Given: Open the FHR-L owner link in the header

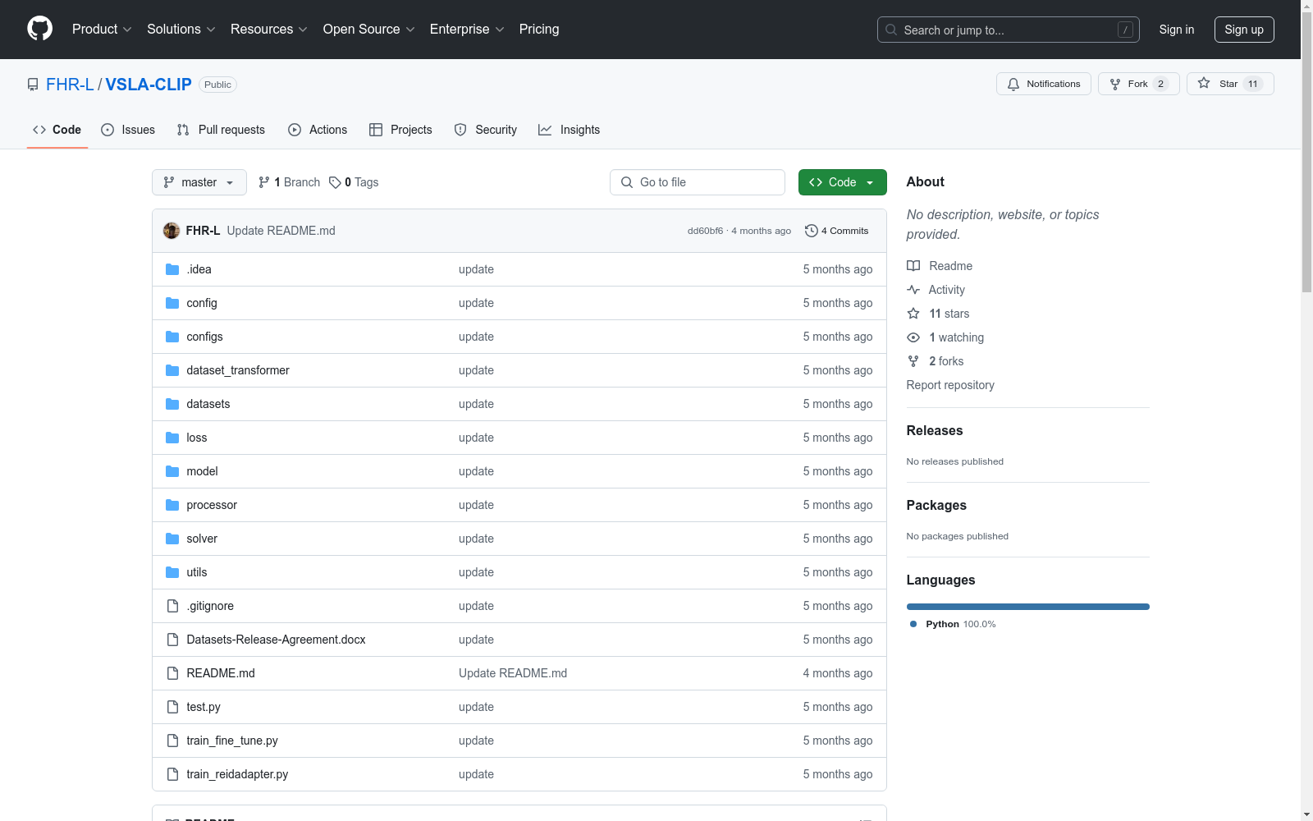Looking at the screenshot, I should click(70, 85).
